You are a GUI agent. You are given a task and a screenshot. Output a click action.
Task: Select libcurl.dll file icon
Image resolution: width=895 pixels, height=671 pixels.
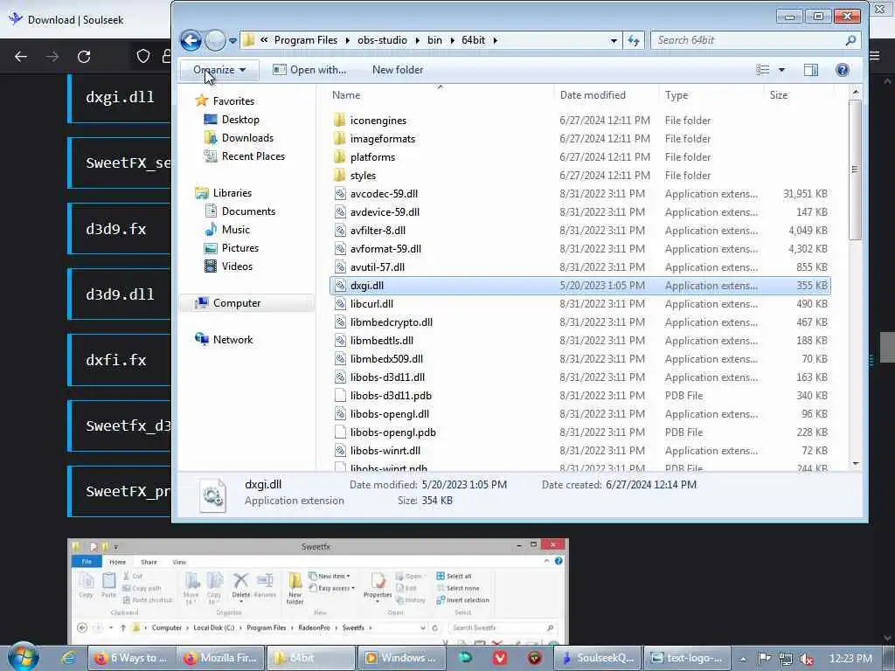coord(340,303)
